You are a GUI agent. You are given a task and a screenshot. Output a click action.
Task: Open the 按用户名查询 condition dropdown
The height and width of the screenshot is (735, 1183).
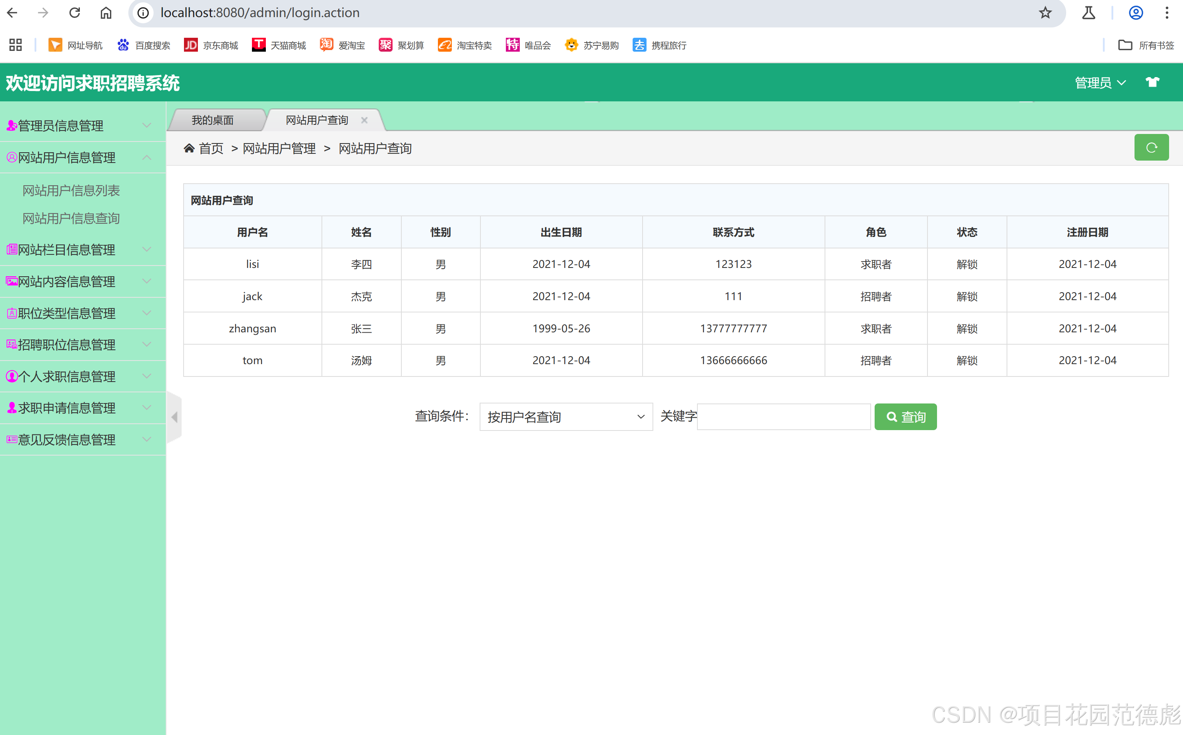point(565,417)
